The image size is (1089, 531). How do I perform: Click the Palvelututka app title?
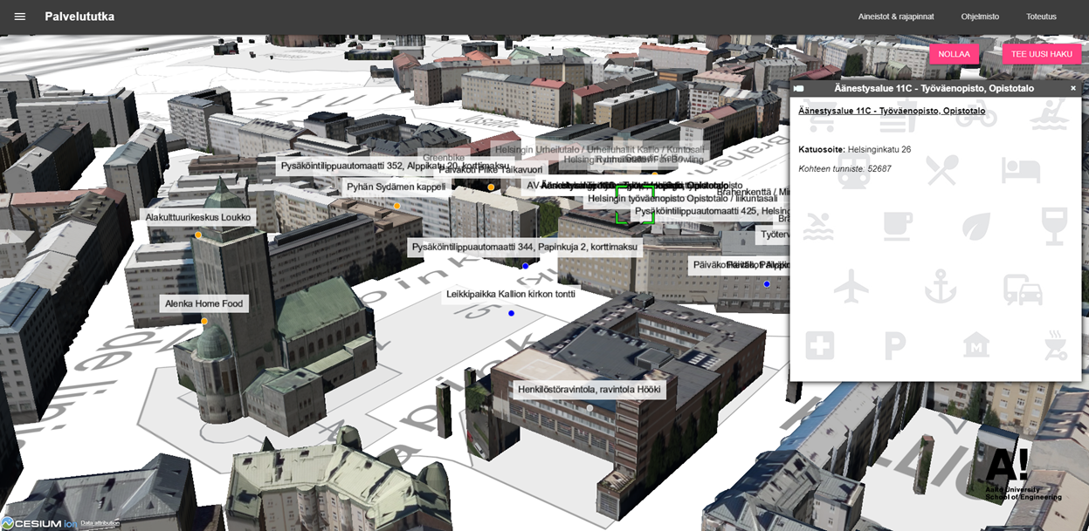pos(79,17)
